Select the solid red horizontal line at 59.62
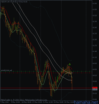 click(46, 88)
